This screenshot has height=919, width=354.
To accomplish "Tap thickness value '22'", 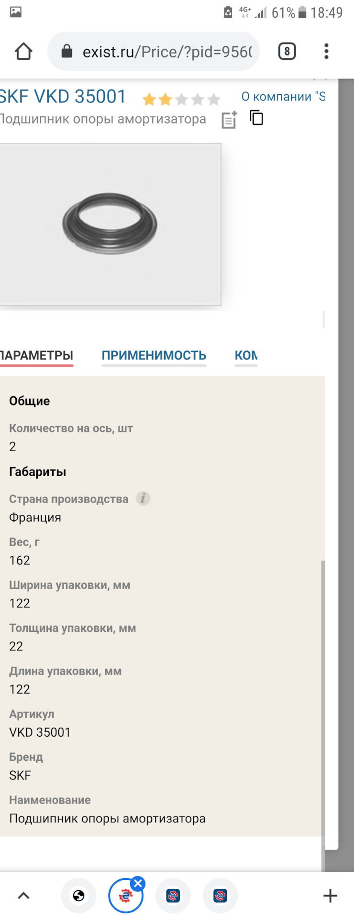I will [16, 647].
